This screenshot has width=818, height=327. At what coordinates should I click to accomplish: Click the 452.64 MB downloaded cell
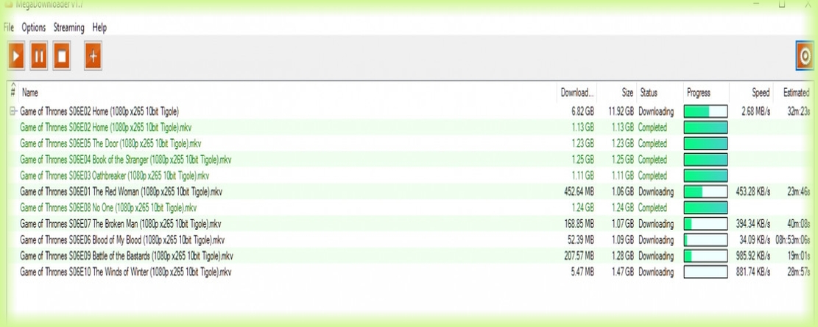coord(579,192)
